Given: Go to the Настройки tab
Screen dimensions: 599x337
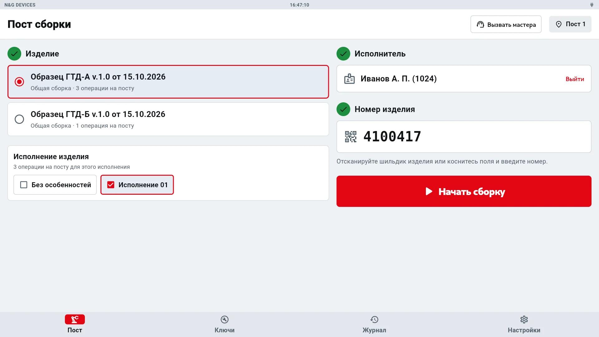Looking at the screenshot, I should click(x=524, y=324).
